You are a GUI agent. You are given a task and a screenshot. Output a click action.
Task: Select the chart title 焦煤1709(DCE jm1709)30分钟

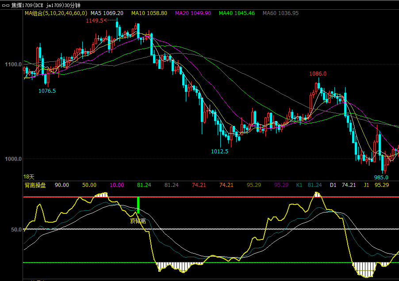[x=46, y=5]
